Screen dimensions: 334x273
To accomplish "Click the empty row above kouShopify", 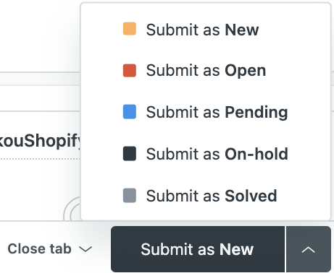I will tap(40, 98).
